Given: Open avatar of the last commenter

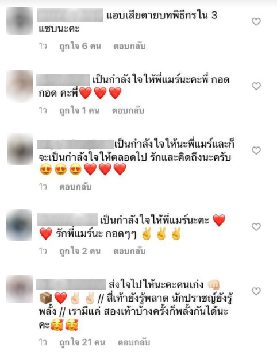Looking at the screenshot, I should [19, 289].
